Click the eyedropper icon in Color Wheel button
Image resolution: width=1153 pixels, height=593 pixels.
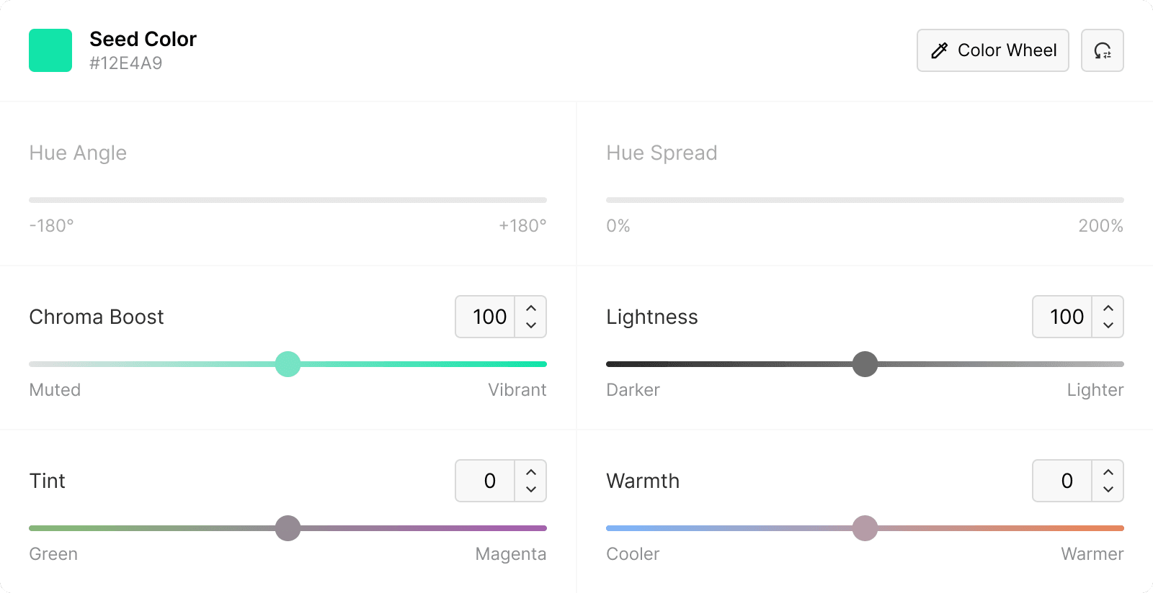tap(939, 50)
